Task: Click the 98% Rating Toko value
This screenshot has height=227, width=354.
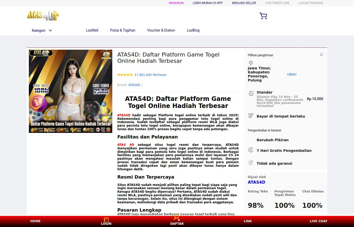Action: pyautogui.click(x=256, y=205)
